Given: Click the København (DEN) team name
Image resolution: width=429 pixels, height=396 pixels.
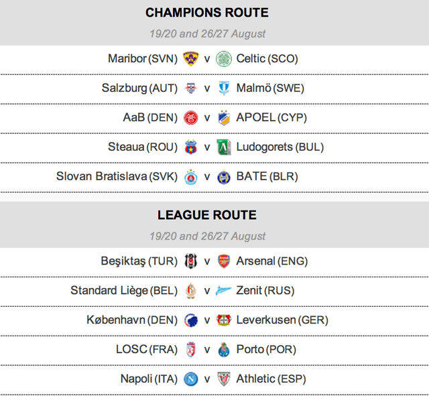Looking at the screenshot, I should click(132, 320).
